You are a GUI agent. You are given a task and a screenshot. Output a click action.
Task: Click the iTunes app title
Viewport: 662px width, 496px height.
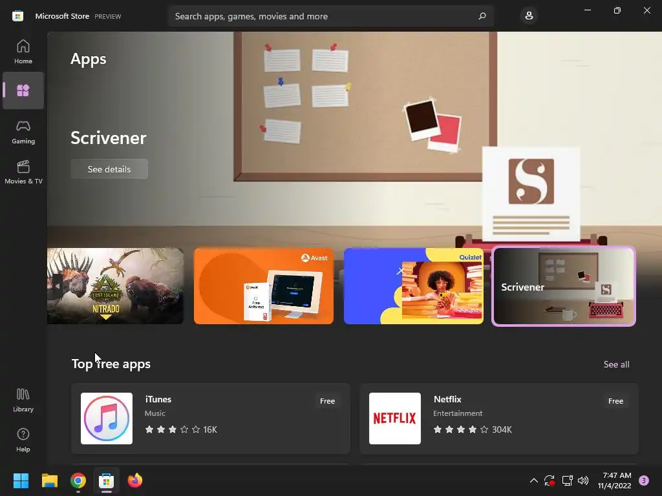(158, 399)
